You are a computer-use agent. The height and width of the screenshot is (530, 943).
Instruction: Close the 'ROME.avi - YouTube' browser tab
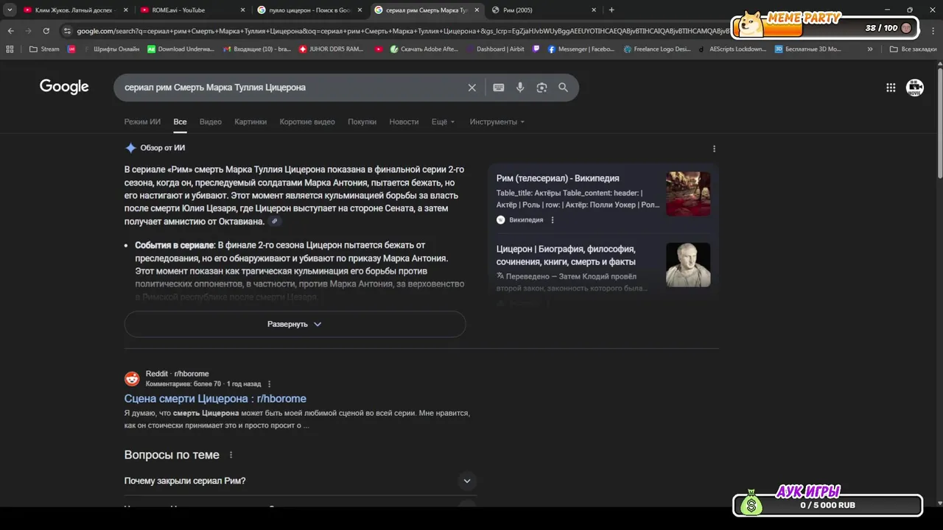pyautogui.click(x=242, y=10)
